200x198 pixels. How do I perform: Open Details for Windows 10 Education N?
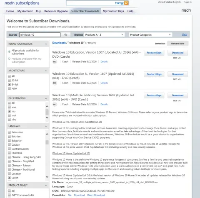104,83
